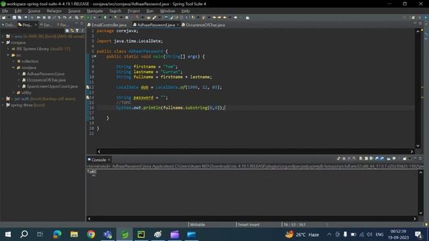Click the New file toolbar icon
This screenshot has height=241, width=429.
coord(4,17)
